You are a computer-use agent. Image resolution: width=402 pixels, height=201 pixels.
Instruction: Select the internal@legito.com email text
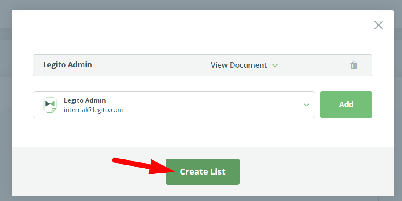tap(94, 110)
